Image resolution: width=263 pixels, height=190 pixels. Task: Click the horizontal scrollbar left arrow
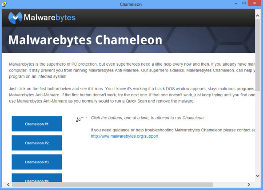tap(8, 185)
